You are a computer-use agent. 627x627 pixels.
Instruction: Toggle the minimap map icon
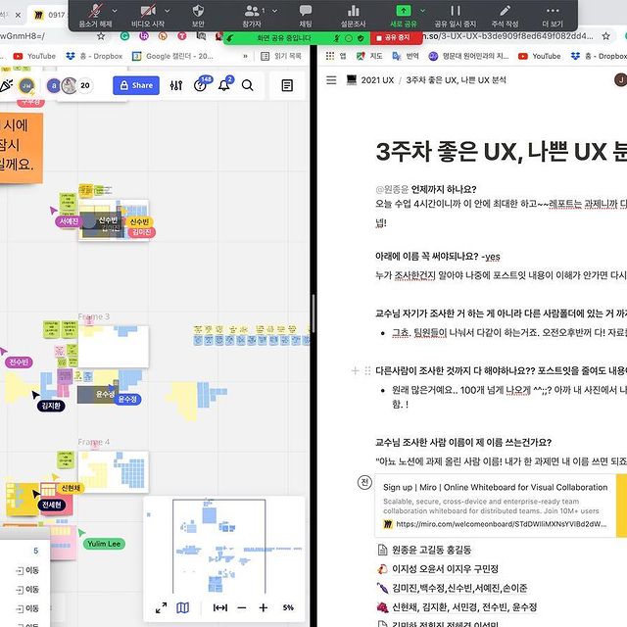point(182,607)
